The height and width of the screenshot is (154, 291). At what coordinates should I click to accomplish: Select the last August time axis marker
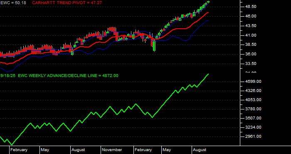200,150
